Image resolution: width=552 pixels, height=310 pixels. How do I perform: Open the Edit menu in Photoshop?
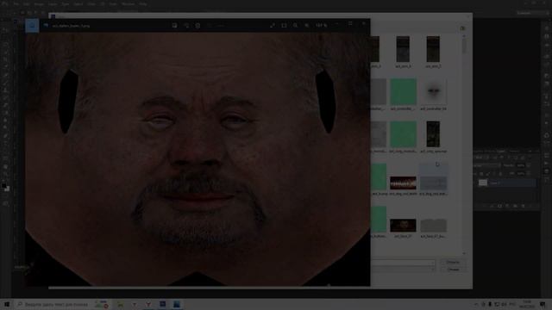tap(27, 3)
